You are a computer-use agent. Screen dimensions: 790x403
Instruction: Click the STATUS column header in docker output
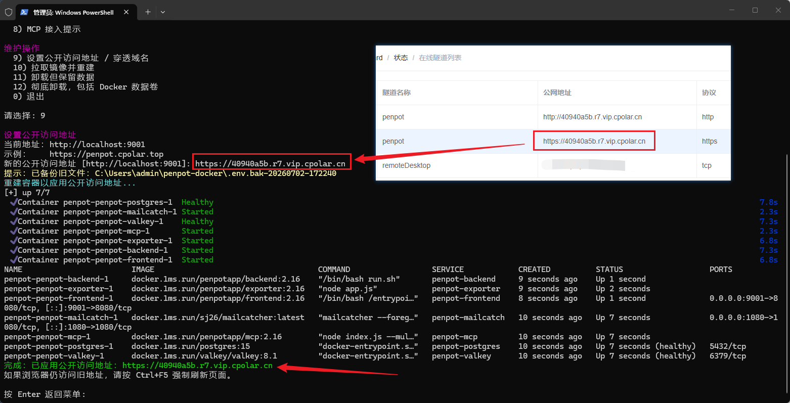(609, 270)
